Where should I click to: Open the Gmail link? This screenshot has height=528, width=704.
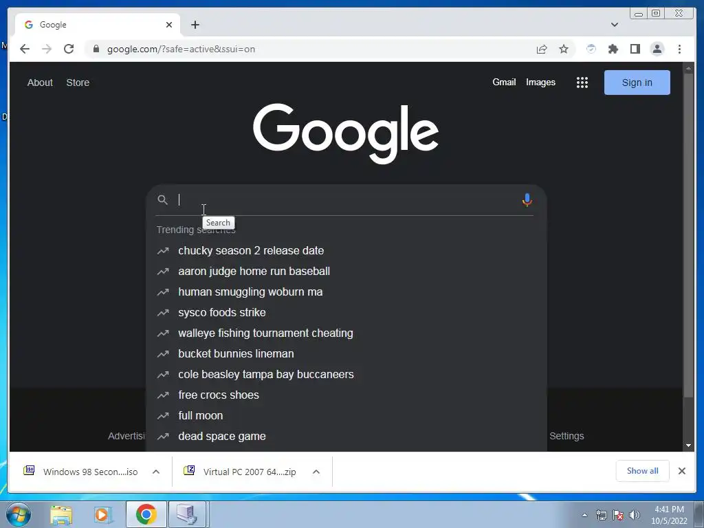pyautogui.click(x=504, y=82)
